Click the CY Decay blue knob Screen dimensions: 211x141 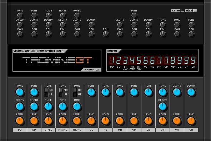pyautogui.click(x=162, y=107)
